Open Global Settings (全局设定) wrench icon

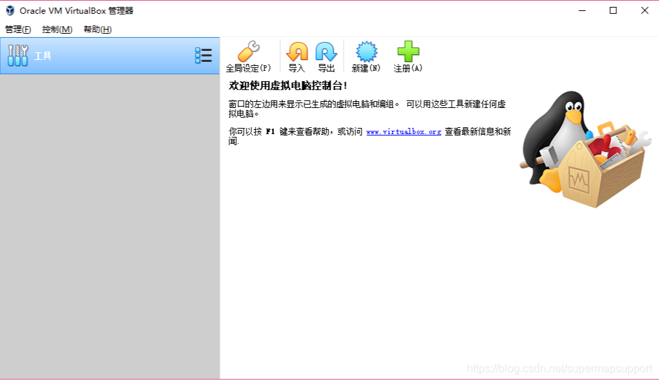tap(249, 51)
